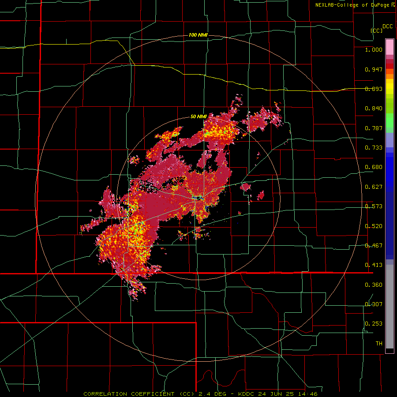This screenshot has height=397, width=397.
Task: Click the TH threshold label on scale
Action: (379, 344)
